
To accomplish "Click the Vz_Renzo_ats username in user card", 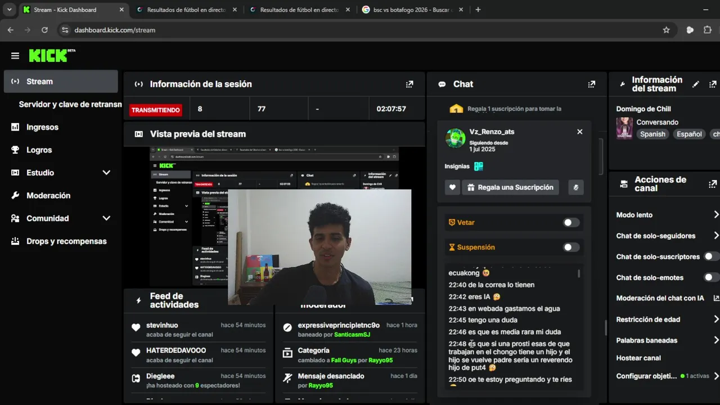I will pyautogui.click(x=492, y=132).
